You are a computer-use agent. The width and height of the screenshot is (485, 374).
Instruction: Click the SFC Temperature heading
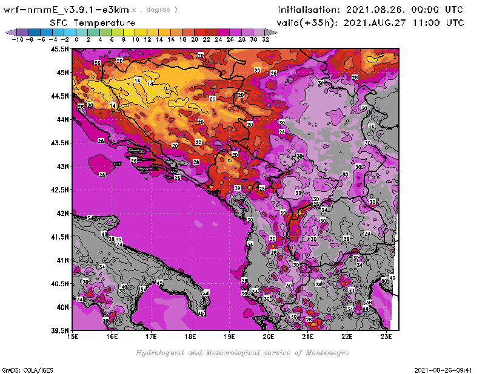[x=93, y=23]
